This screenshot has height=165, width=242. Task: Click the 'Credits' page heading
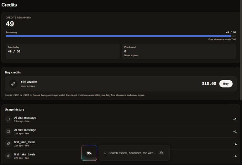[9, 5]
